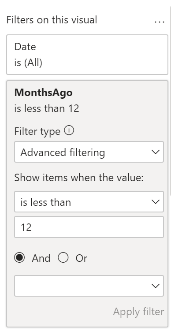Expand the Date filter card

(x=87, y=55)
